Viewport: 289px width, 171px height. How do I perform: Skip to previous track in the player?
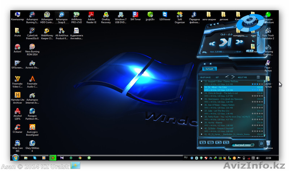(213, 44)
